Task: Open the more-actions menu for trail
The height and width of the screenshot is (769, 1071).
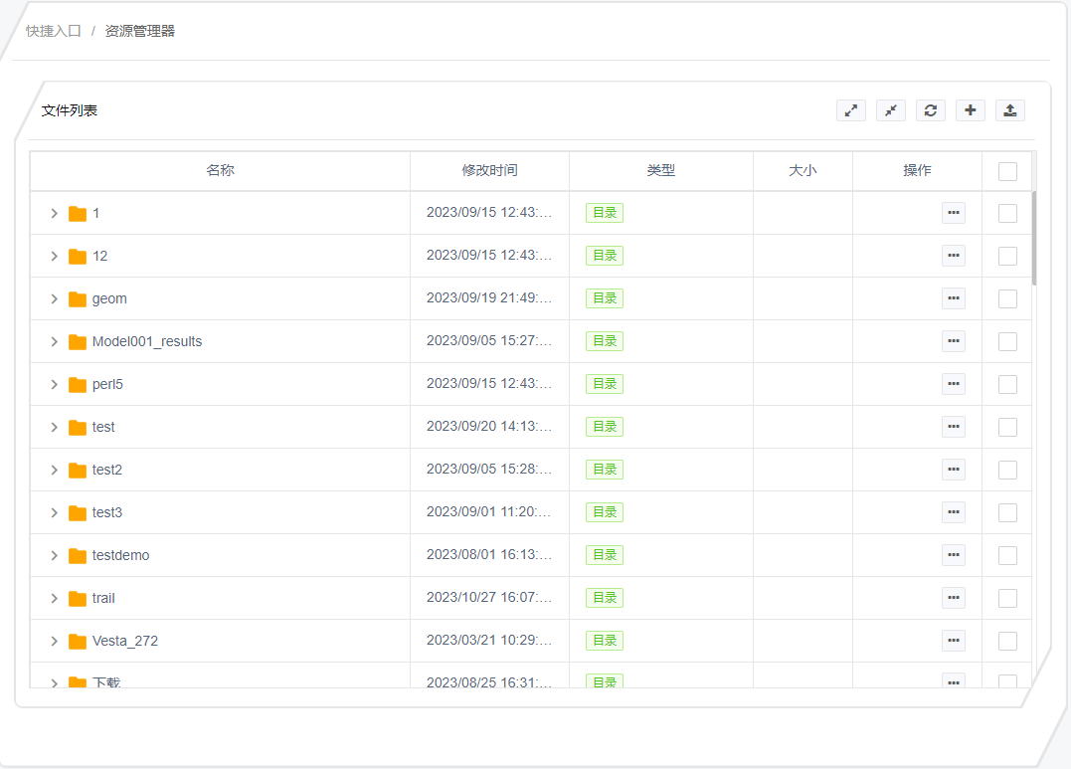Action: coord(954,598)
